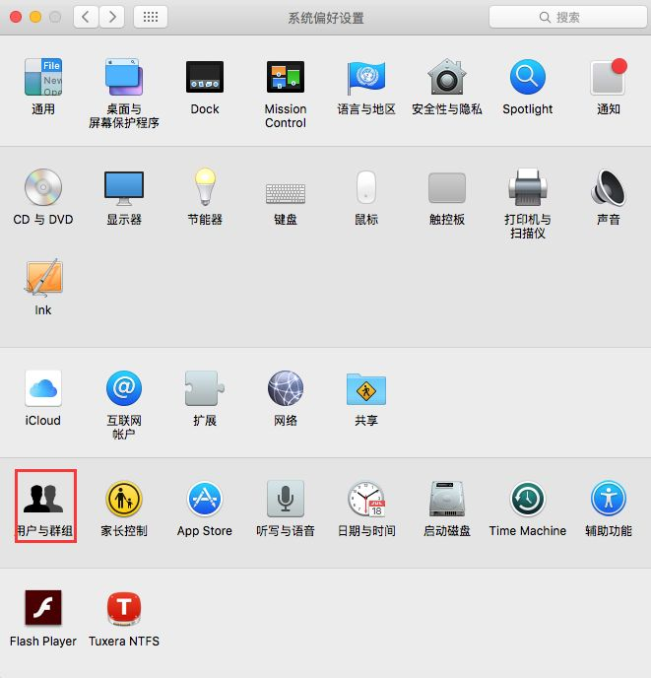This screenshot has height=678, width=651.
Task: Open Time Machine preferences
Action: click(x=527, y=499)
